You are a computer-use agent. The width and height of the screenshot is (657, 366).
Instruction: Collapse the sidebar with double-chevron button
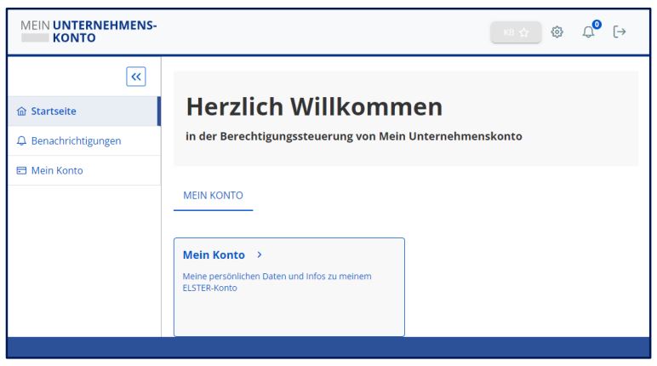136,77
